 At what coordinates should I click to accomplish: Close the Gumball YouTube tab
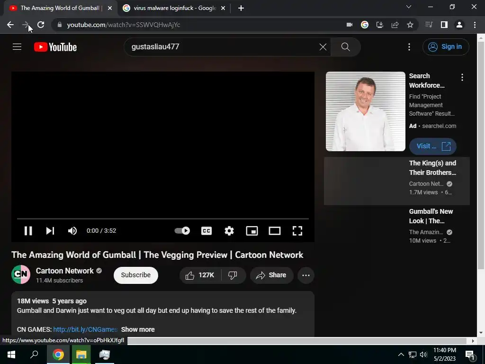110,9
